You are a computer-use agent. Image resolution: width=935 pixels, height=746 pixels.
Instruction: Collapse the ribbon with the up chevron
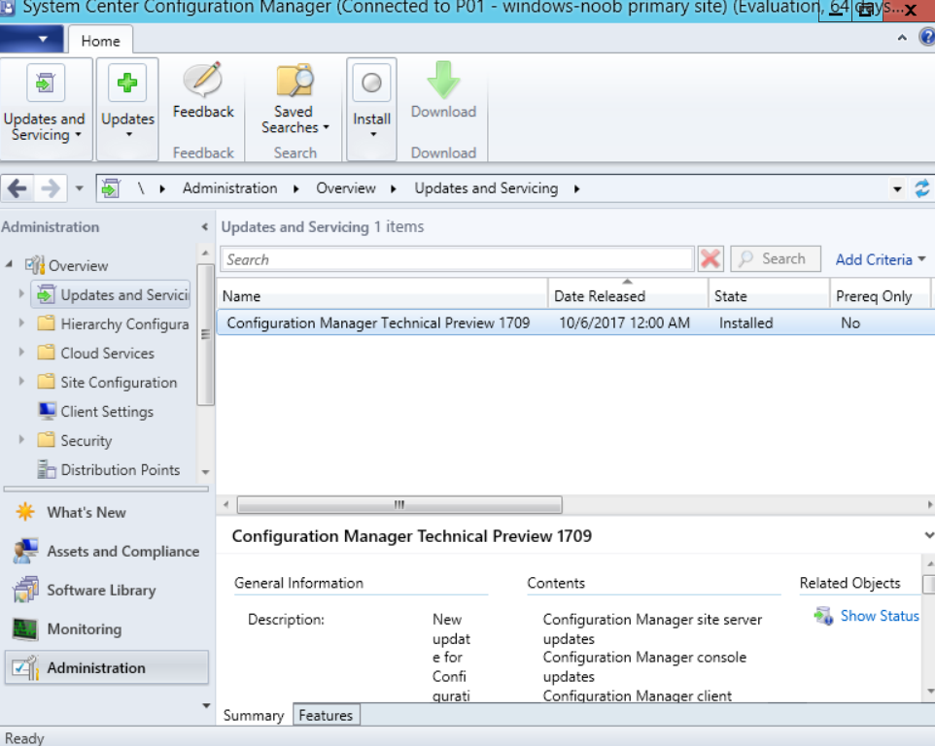(x=902, y=38)
